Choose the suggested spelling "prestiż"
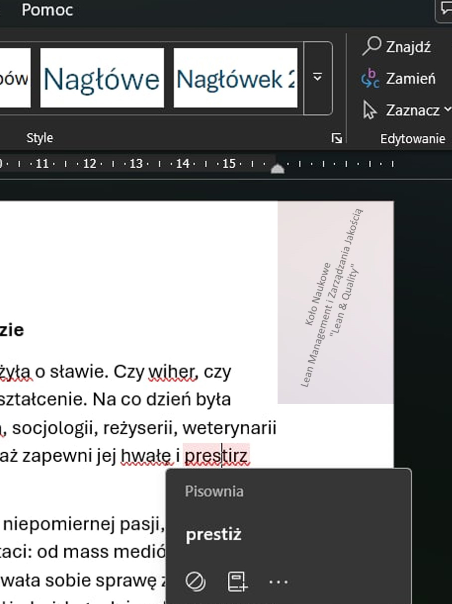 tap(214, 535)
